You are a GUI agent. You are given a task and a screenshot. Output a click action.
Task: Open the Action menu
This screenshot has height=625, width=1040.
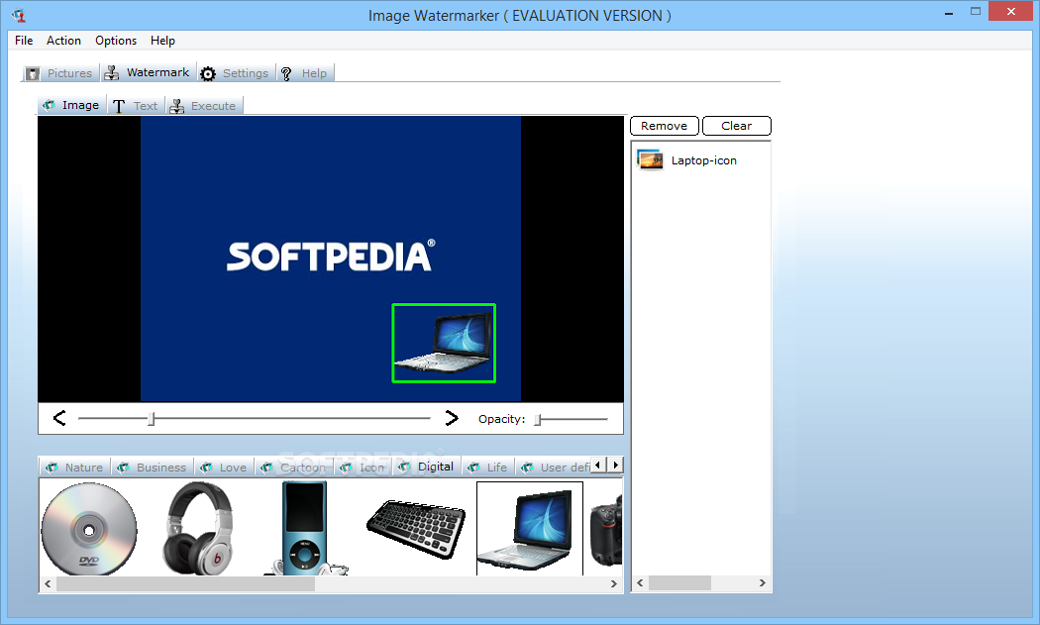click(x=63, y=41)
